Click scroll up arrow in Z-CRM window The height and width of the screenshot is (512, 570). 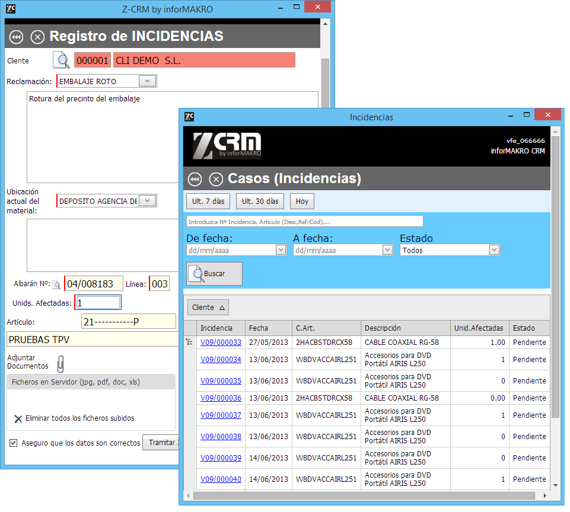pyautogui.click(x=326, y=24)
